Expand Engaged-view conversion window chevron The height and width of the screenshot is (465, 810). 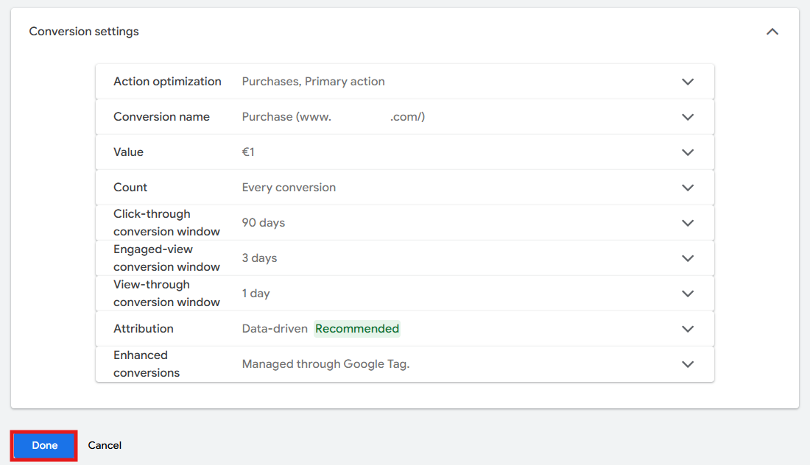coord(688,258)
